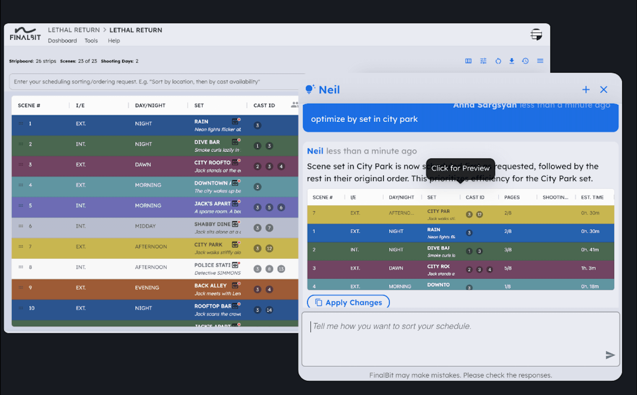The height and width of the screenshot is (395, 637).
Task: Open the Tools menu
Action: click(x=91, y=40)
